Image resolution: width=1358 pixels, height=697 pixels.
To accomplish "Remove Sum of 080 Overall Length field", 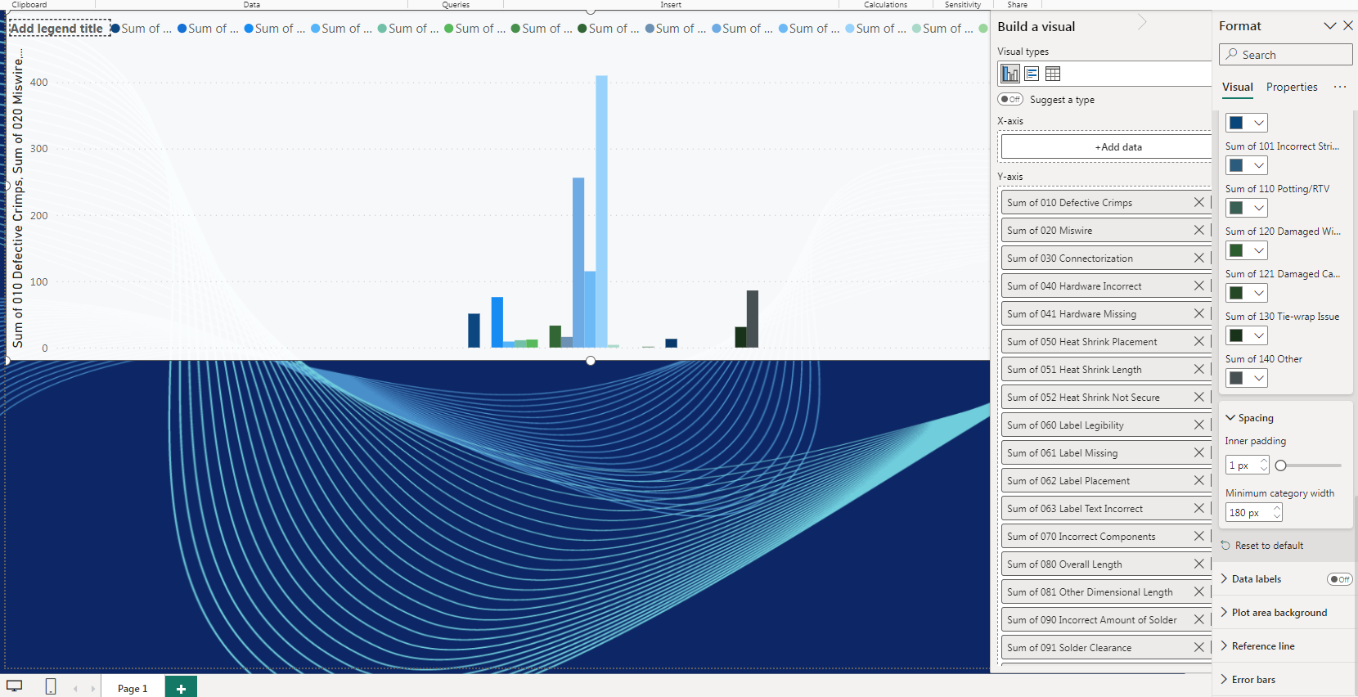I will tap(1198, 564).
